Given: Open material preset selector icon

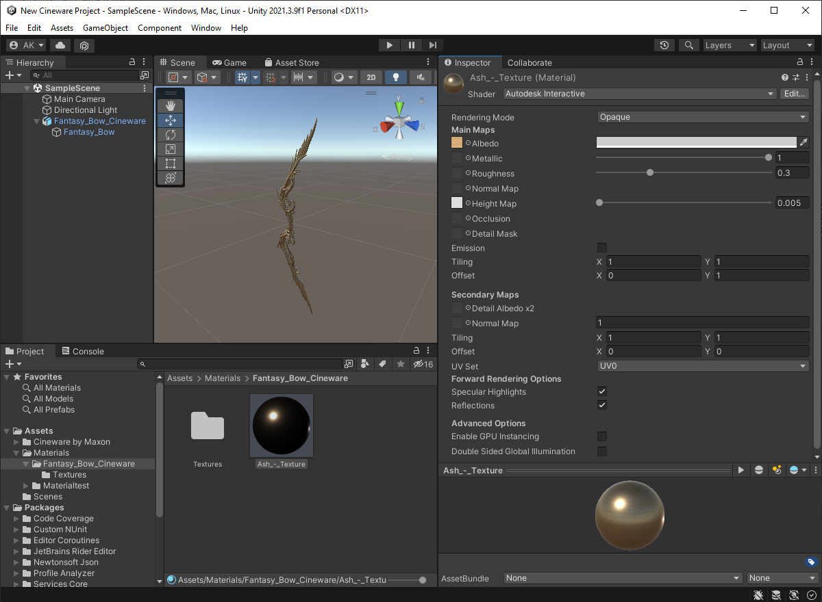Looking at the screenshot, I should click(797, 77).
